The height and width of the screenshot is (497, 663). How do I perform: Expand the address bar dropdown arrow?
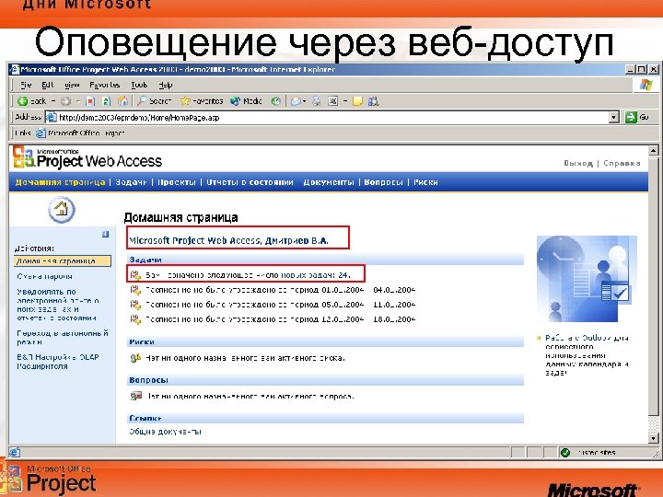click(x=614, y=117)
